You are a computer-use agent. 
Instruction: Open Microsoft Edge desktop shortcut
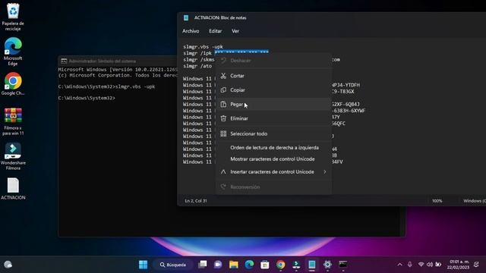(x=13, y=52)
